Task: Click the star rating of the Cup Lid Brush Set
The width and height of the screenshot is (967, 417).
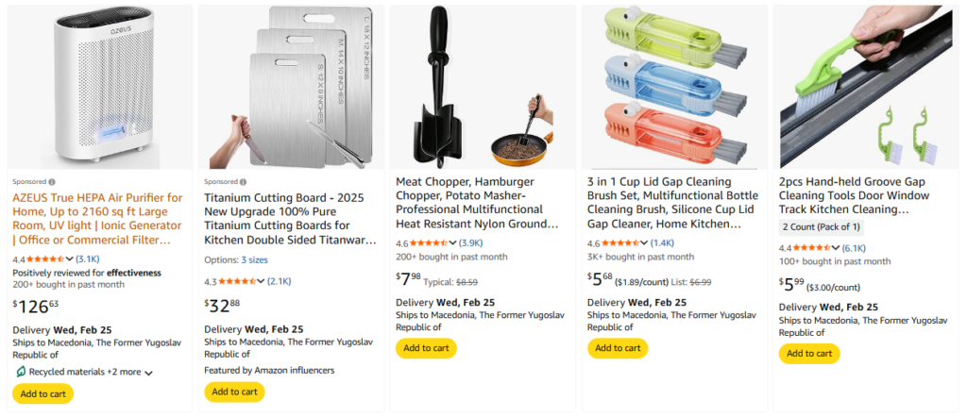Action: click(x=619, y=243)
